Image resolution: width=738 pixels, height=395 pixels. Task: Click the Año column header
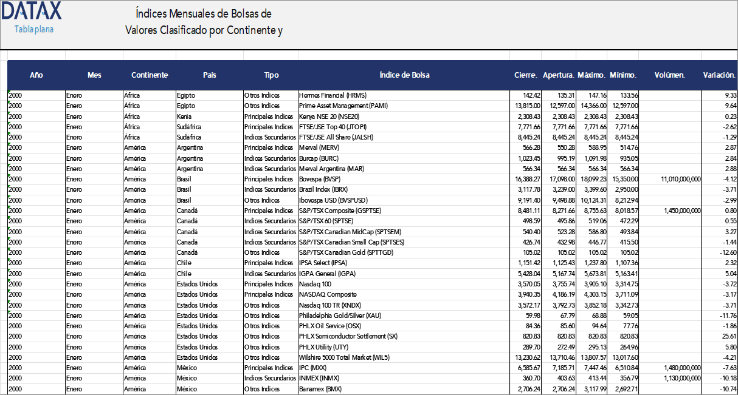coord(36,75)
